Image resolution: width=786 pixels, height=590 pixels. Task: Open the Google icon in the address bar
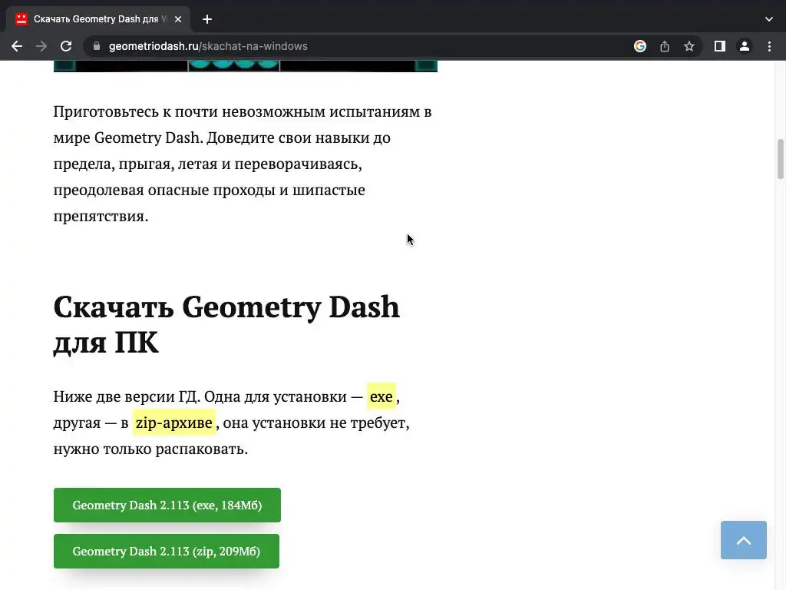(x=639, y=46)
